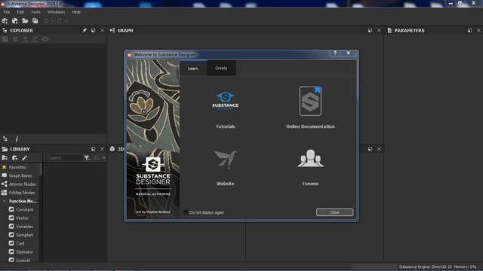
Task: Open the Windows menu
Action: pyautogui.click(x=56, y=12)
